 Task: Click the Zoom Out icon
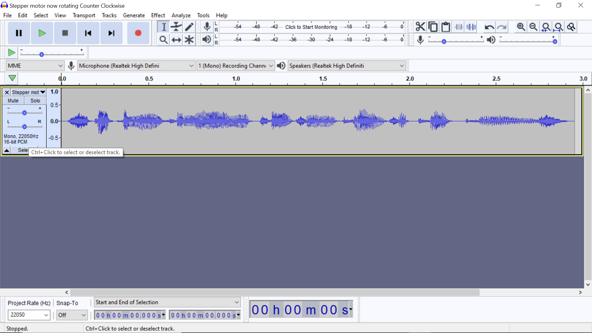click(x=533, y=27)
